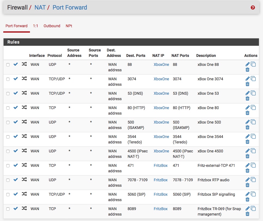Copy the Fritzbox SIP signalling rule

click(x=253, y=194)
